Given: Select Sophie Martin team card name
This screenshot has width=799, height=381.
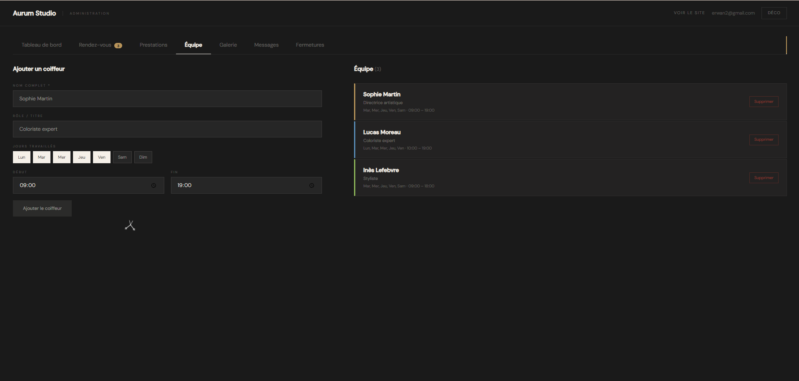Looking at the screenshot, I should (382, 95).
